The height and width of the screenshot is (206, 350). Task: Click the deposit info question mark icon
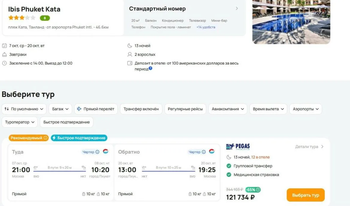click(150, 68)
